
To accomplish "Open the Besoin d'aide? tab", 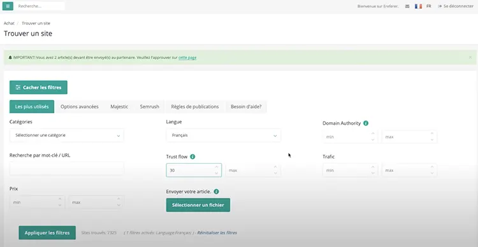I will [x=246, y=106].
